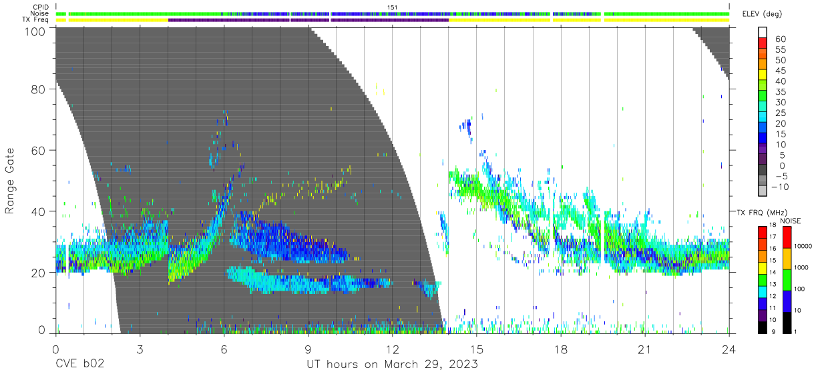
Task: Click the TX Freq row label at the top left
Action: 35,20
